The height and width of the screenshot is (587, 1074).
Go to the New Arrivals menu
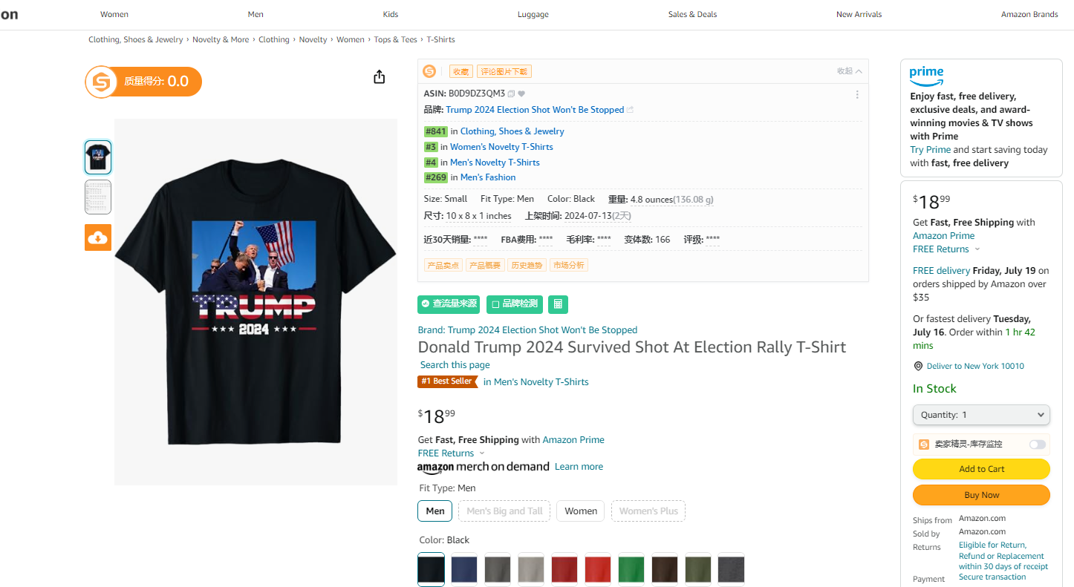pos(859,14)
